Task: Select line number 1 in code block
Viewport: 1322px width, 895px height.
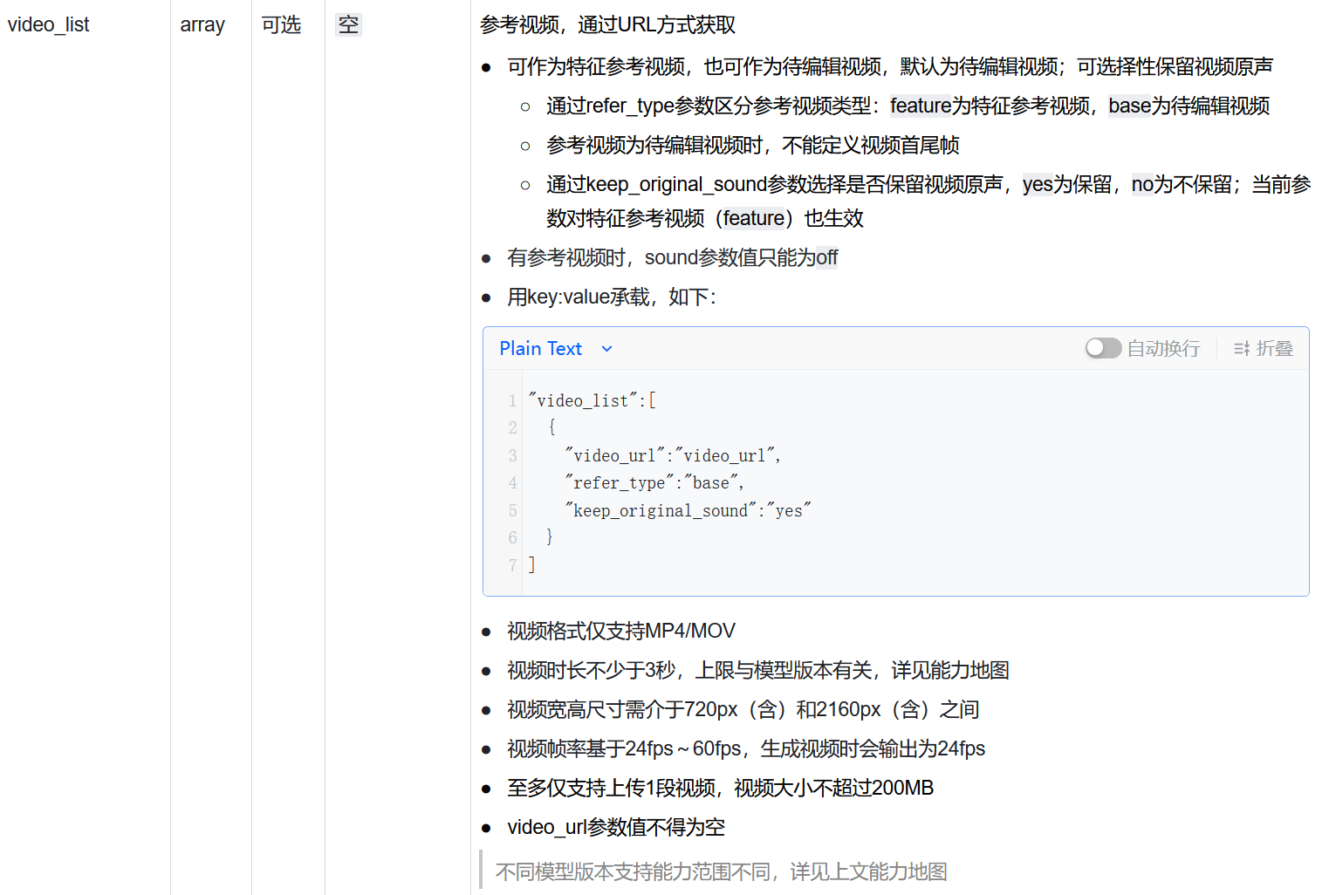Action: pos(512,400)
